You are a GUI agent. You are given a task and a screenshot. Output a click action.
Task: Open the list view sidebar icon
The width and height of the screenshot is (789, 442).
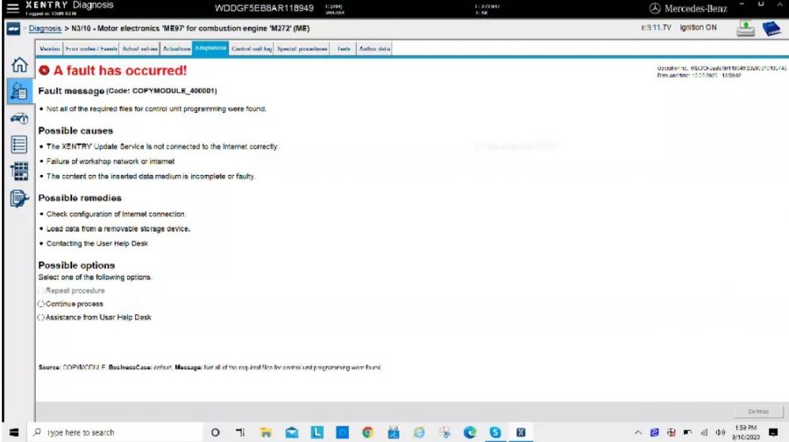point(18,145)
